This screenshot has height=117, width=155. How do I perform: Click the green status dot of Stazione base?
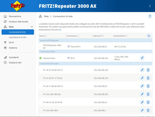41,58
